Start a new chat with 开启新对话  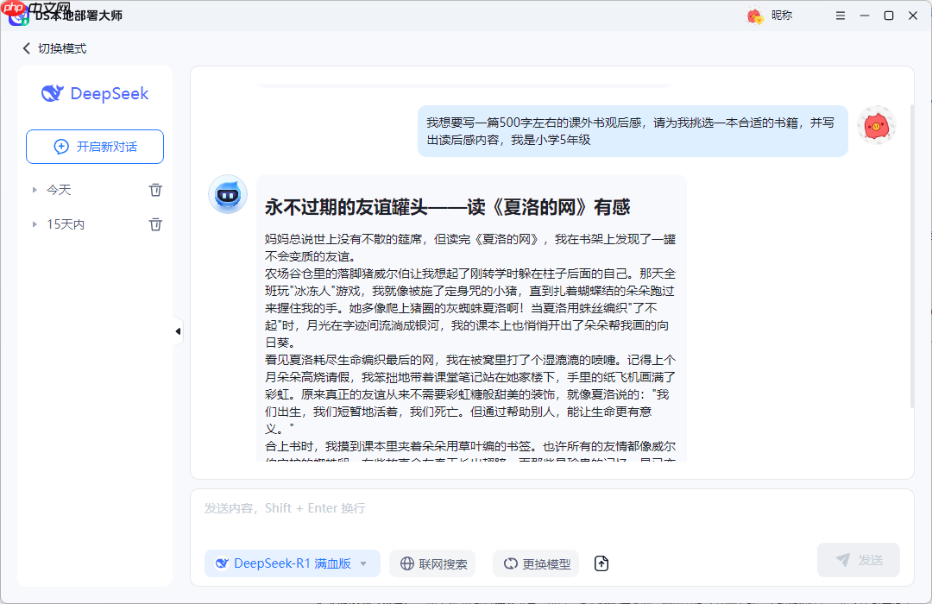[x=95, y=146]
